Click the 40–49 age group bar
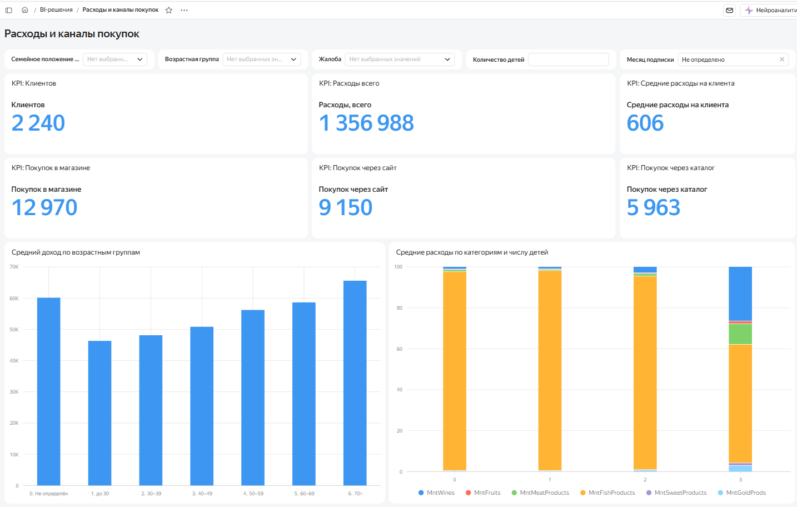This screenshot has height=507, width=797. 202,406
